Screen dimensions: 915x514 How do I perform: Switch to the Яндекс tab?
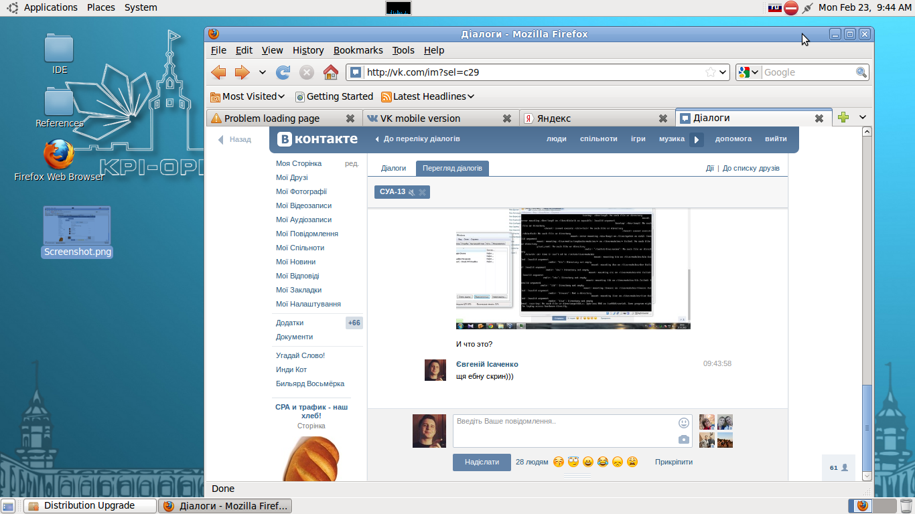[597, 118]
